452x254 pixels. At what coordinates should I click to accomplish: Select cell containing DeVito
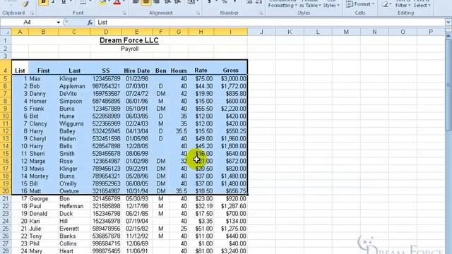[73, 94]
